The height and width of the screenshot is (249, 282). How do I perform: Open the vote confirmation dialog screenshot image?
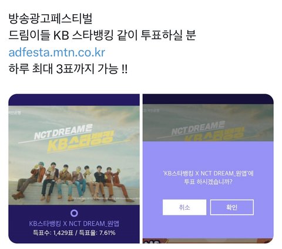click(x=208, y=169)
